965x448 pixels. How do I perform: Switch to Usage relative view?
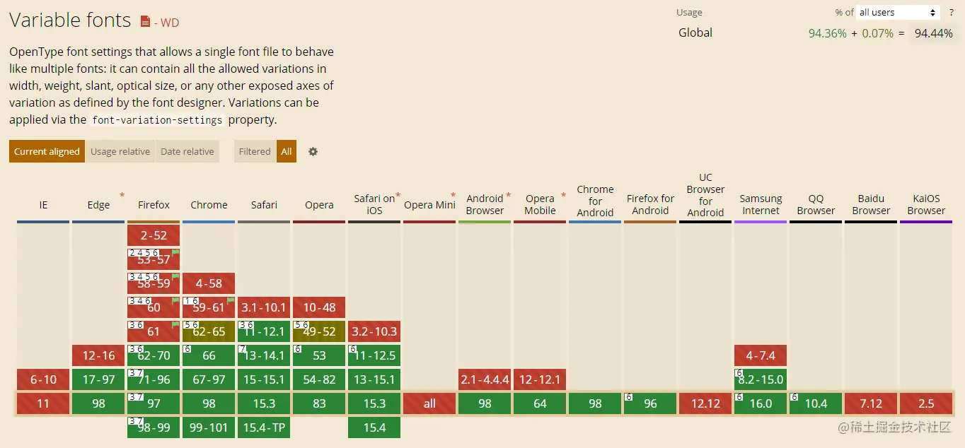tap(120, 151)
